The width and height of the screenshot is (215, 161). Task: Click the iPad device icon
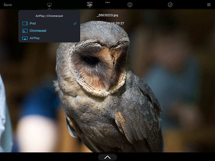click(x=25, y=24)
